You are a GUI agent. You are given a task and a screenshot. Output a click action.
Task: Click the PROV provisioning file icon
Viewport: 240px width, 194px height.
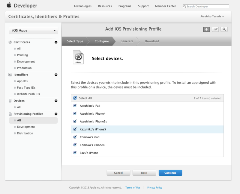(78, 57)
